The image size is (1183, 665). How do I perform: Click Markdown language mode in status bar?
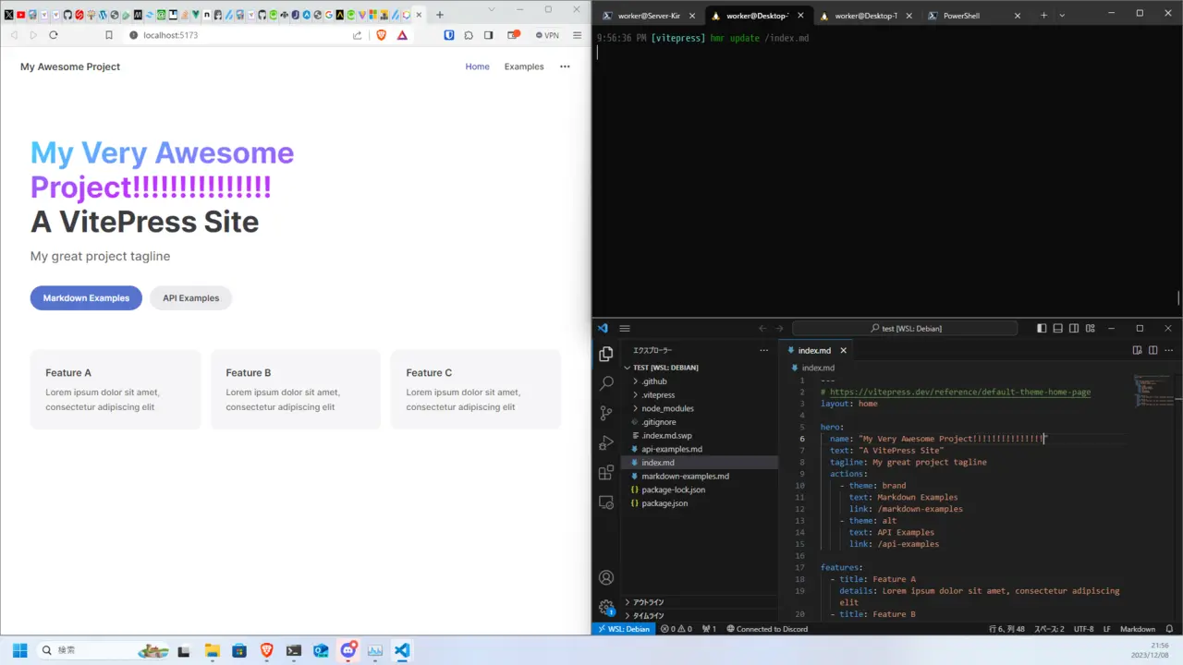click(1138, 629)
